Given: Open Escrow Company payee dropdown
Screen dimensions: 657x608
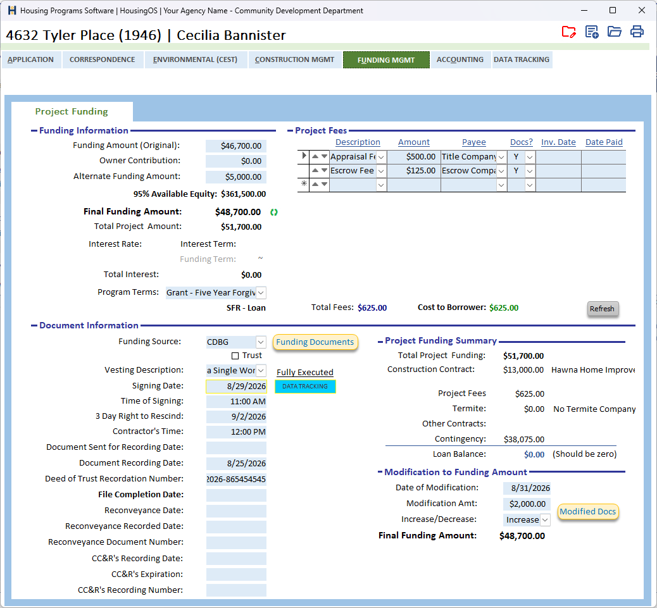Looking at the screenshot, I should pyautogui.click(x=501, y=171).
